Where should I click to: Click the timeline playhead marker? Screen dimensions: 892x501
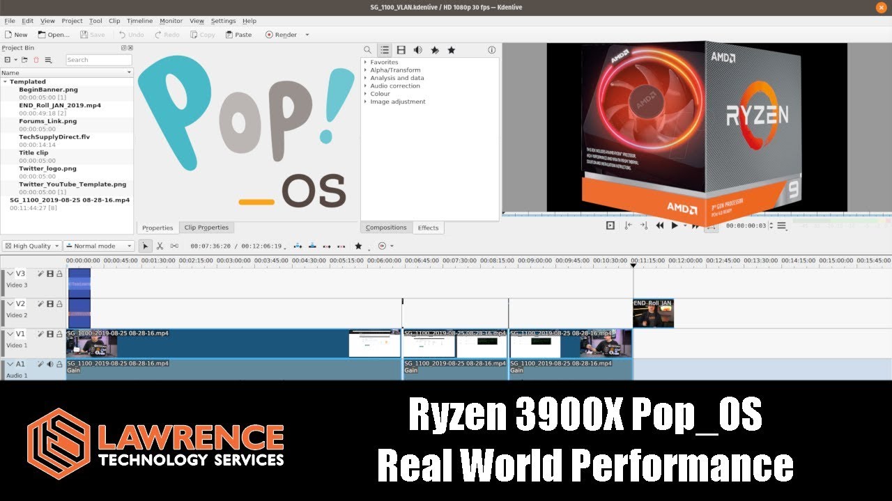pyautogui.click(x=633, y=265)
